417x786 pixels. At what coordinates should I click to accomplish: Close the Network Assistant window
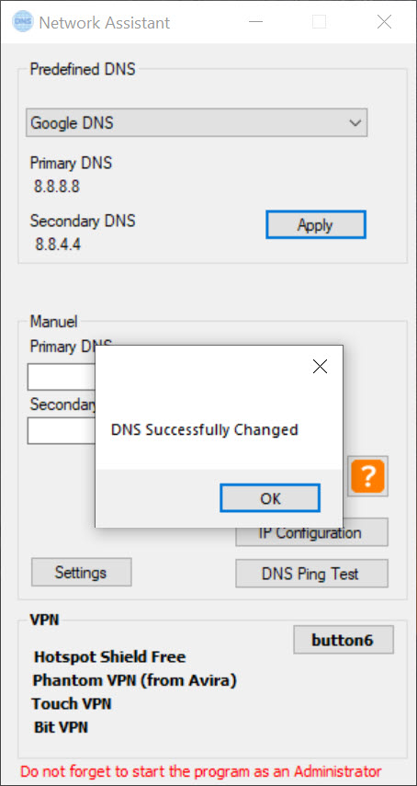384,22
